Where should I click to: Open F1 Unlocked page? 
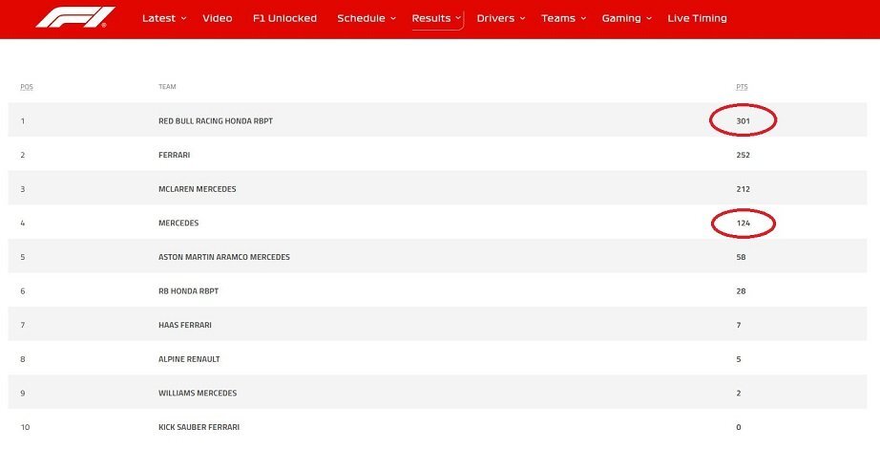(284, 18)
